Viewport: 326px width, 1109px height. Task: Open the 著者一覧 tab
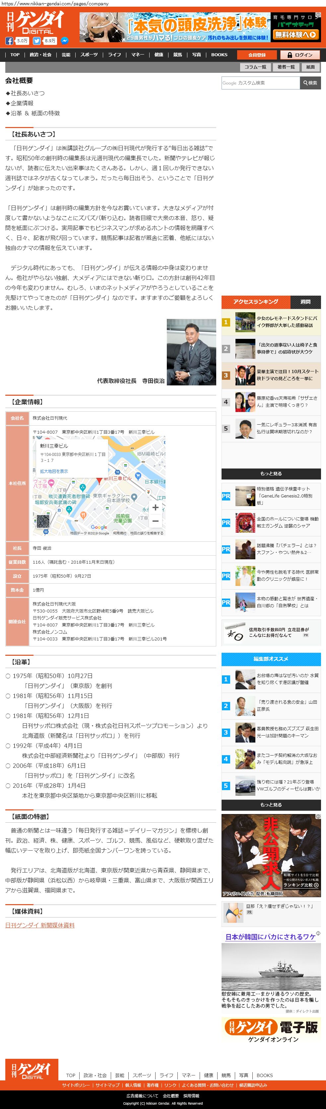(x=286, y=67)
